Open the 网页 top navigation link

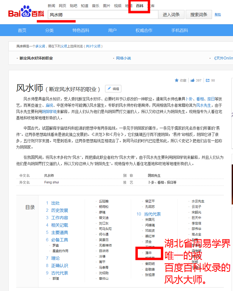coord(62,6)
